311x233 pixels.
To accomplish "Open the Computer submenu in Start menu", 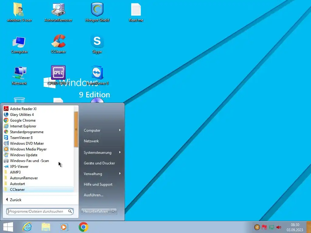I will coord(102,130).
